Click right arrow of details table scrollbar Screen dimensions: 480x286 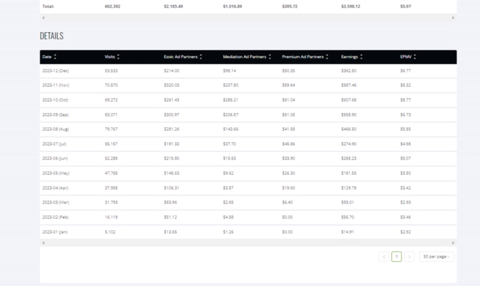tap(453, 243)
